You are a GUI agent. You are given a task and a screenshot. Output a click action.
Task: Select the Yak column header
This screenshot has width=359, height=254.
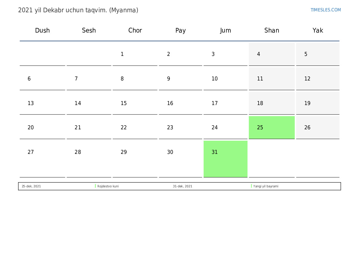[x=318, y=30]
